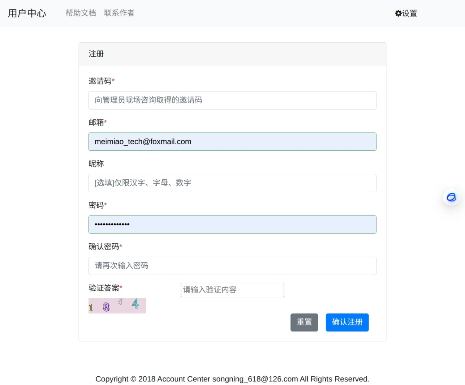
Task: Open the 帮助文档 navigation item
Action: pyautogui.click(x=81, y=13)
